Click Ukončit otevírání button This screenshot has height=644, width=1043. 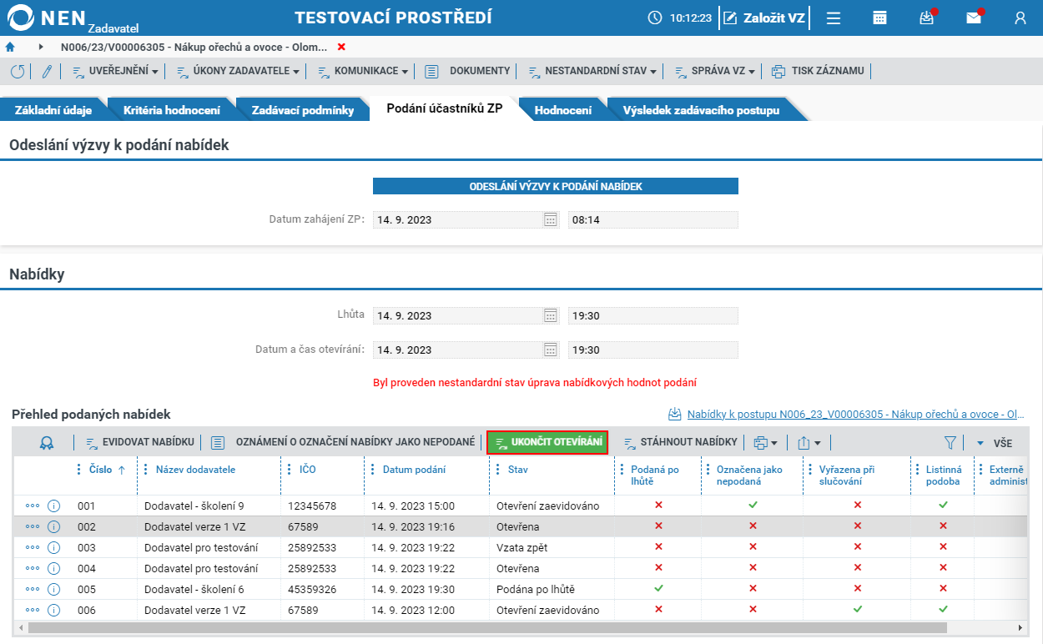coord(547,442)
